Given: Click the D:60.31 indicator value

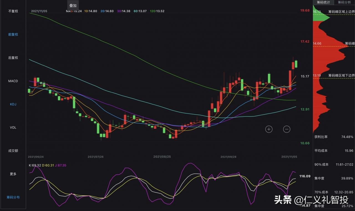Looking at the screenshot, I should 49,165.
